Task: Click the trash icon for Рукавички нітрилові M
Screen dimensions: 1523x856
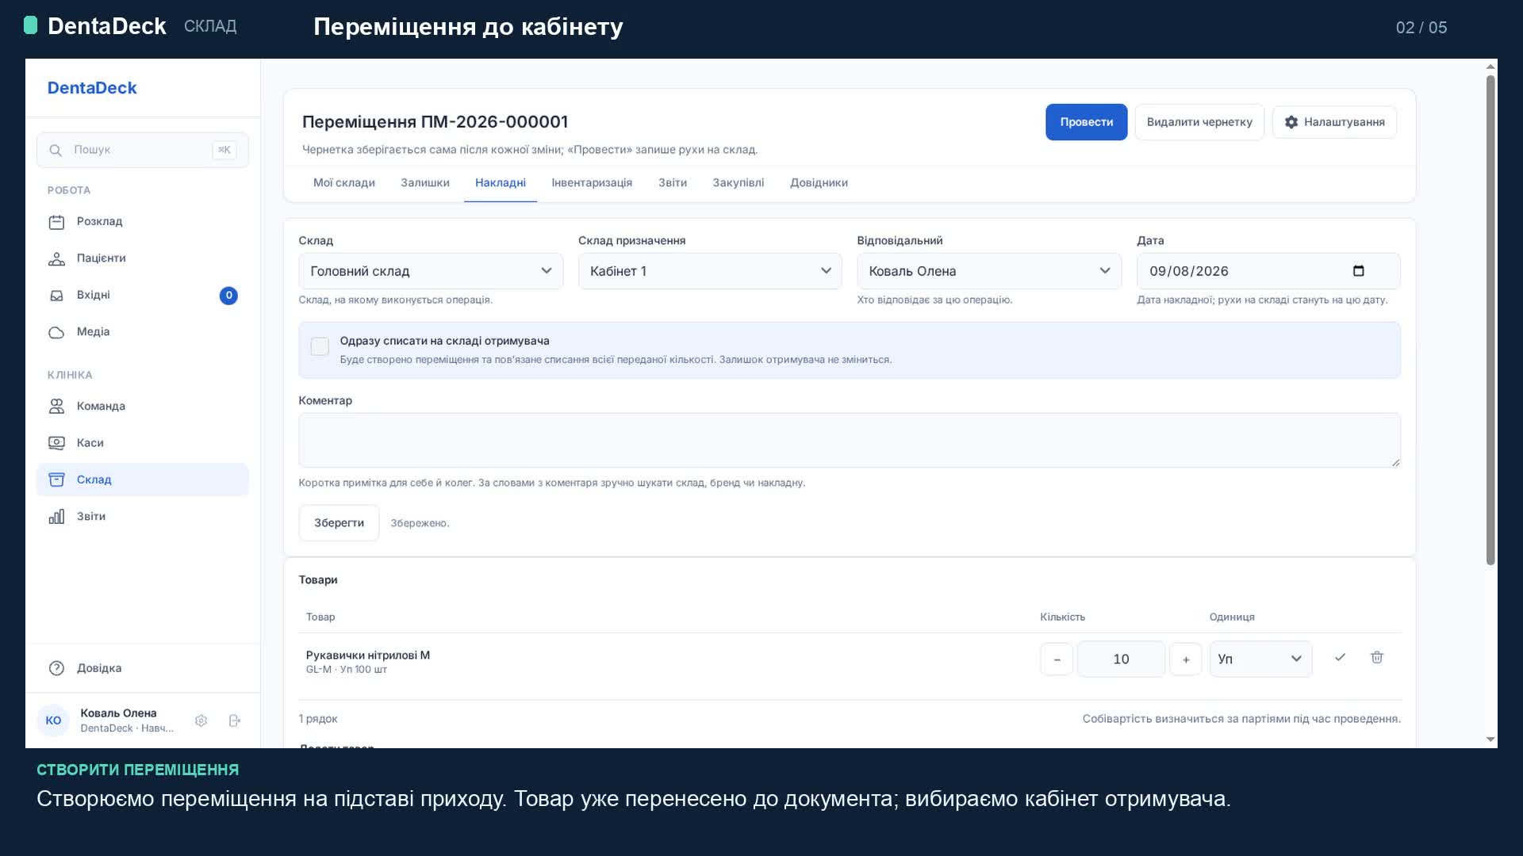Action: coord(1377,658)
